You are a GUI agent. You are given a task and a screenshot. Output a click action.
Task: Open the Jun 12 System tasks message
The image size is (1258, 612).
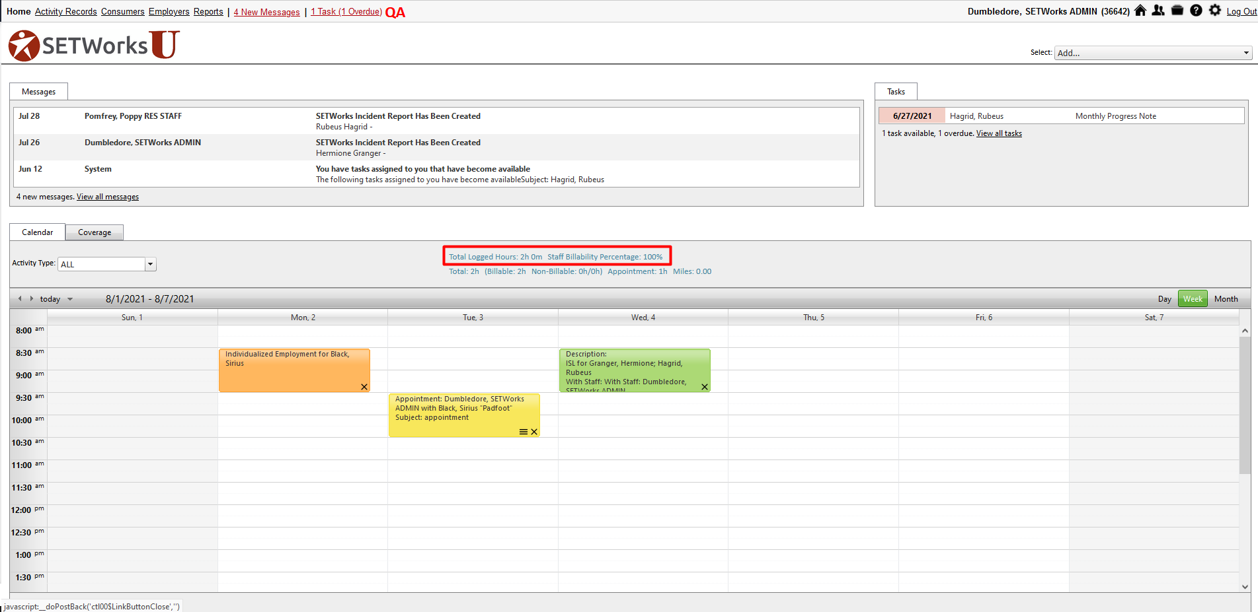436,174
